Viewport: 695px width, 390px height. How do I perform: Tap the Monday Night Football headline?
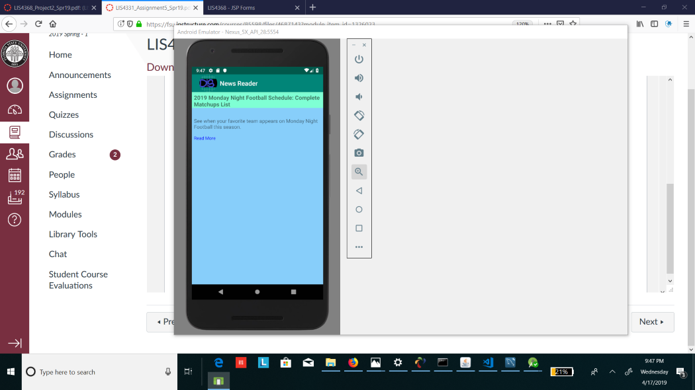(x=257, y=101)
